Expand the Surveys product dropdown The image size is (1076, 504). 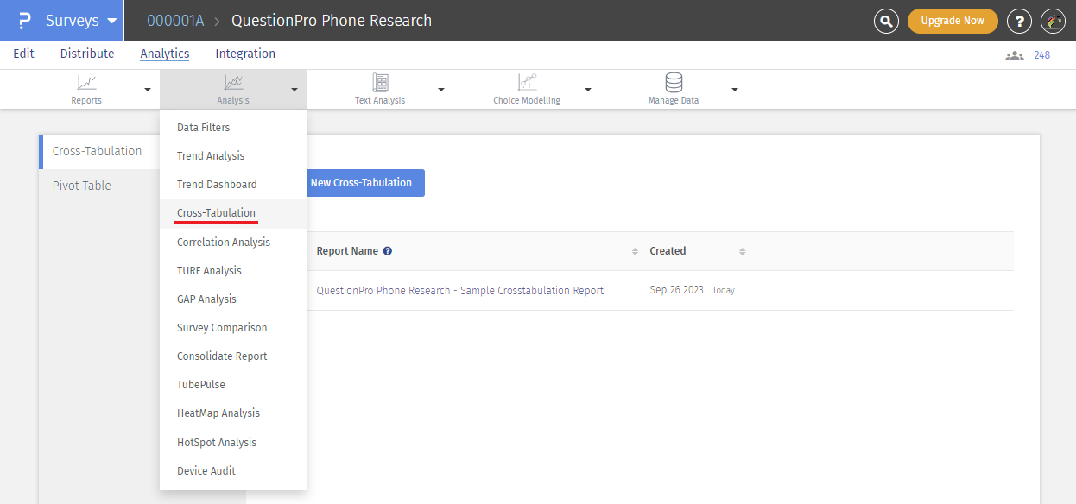click(111, 21)
